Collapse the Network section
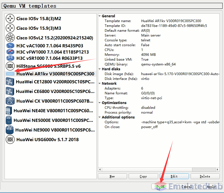 100,84
